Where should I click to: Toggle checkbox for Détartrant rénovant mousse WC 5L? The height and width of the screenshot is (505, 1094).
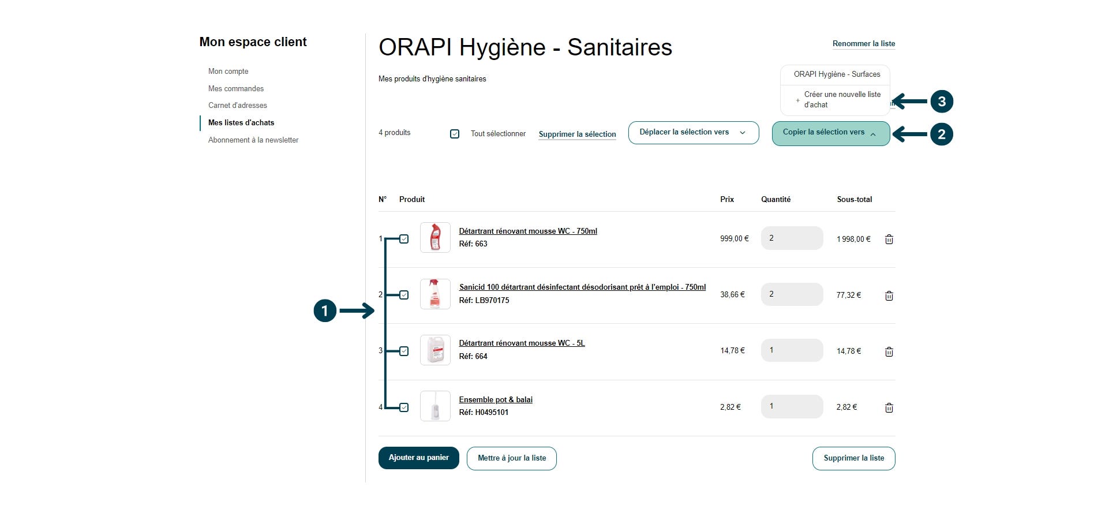(404, 351)
